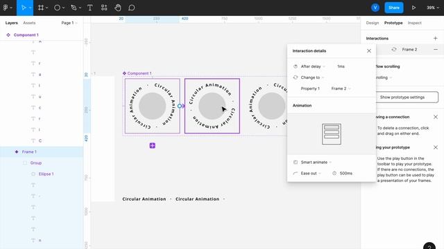
Task: Click Show prototype settings button
Action: [x=402, y=97]
